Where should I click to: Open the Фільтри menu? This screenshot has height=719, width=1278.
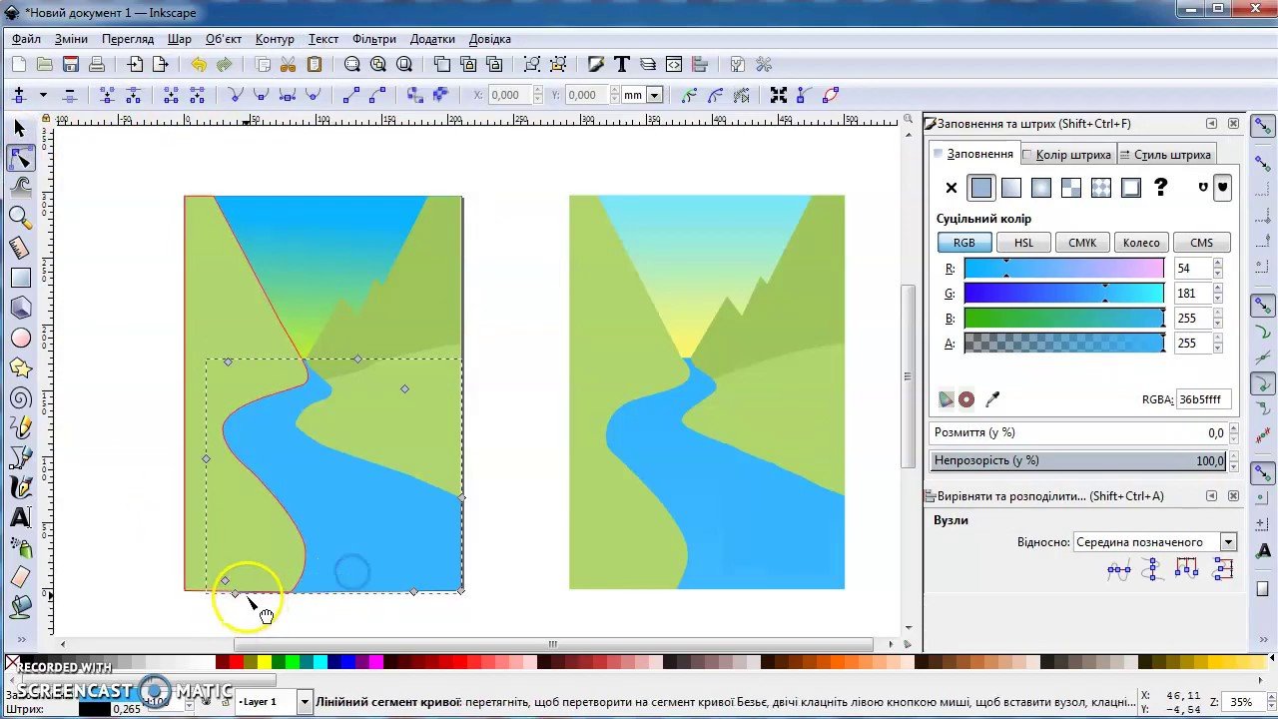click(x=374, y=39)
